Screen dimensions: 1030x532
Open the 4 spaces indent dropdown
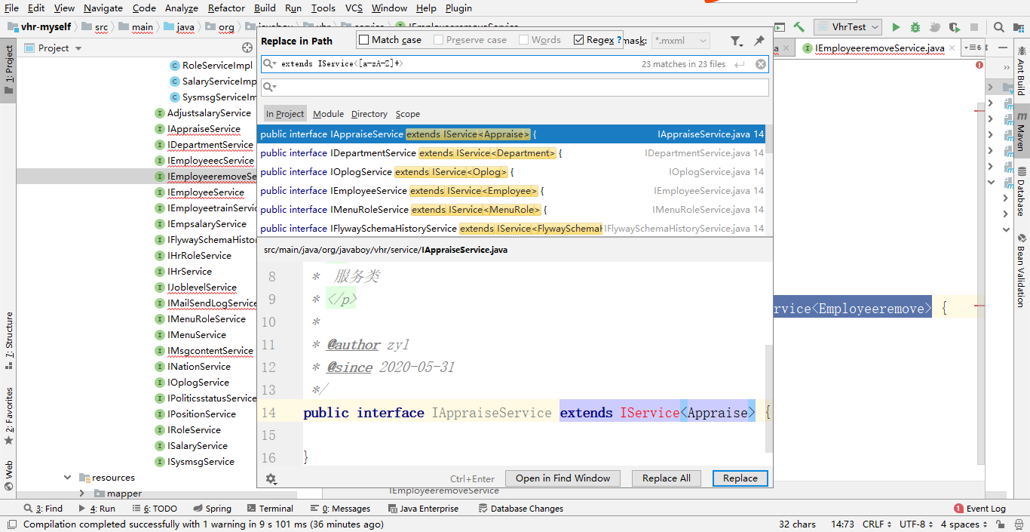(x=964, y=524)
